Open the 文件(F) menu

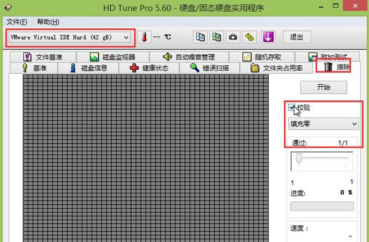[x=17, y=22]
